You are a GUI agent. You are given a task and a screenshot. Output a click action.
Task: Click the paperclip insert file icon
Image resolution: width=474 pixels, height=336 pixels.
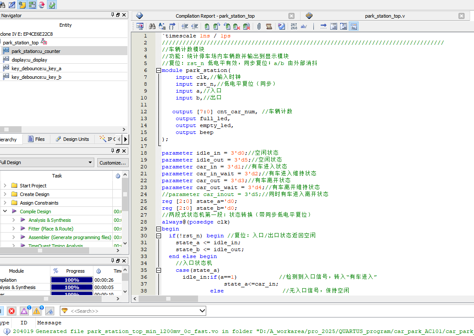click(259, 26)
